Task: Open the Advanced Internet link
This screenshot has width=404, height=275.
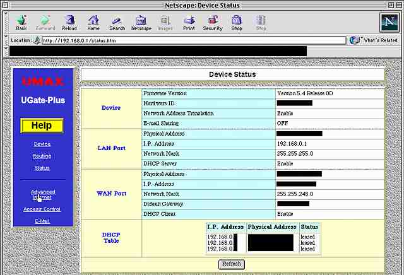Action: [x=43, y=194]
